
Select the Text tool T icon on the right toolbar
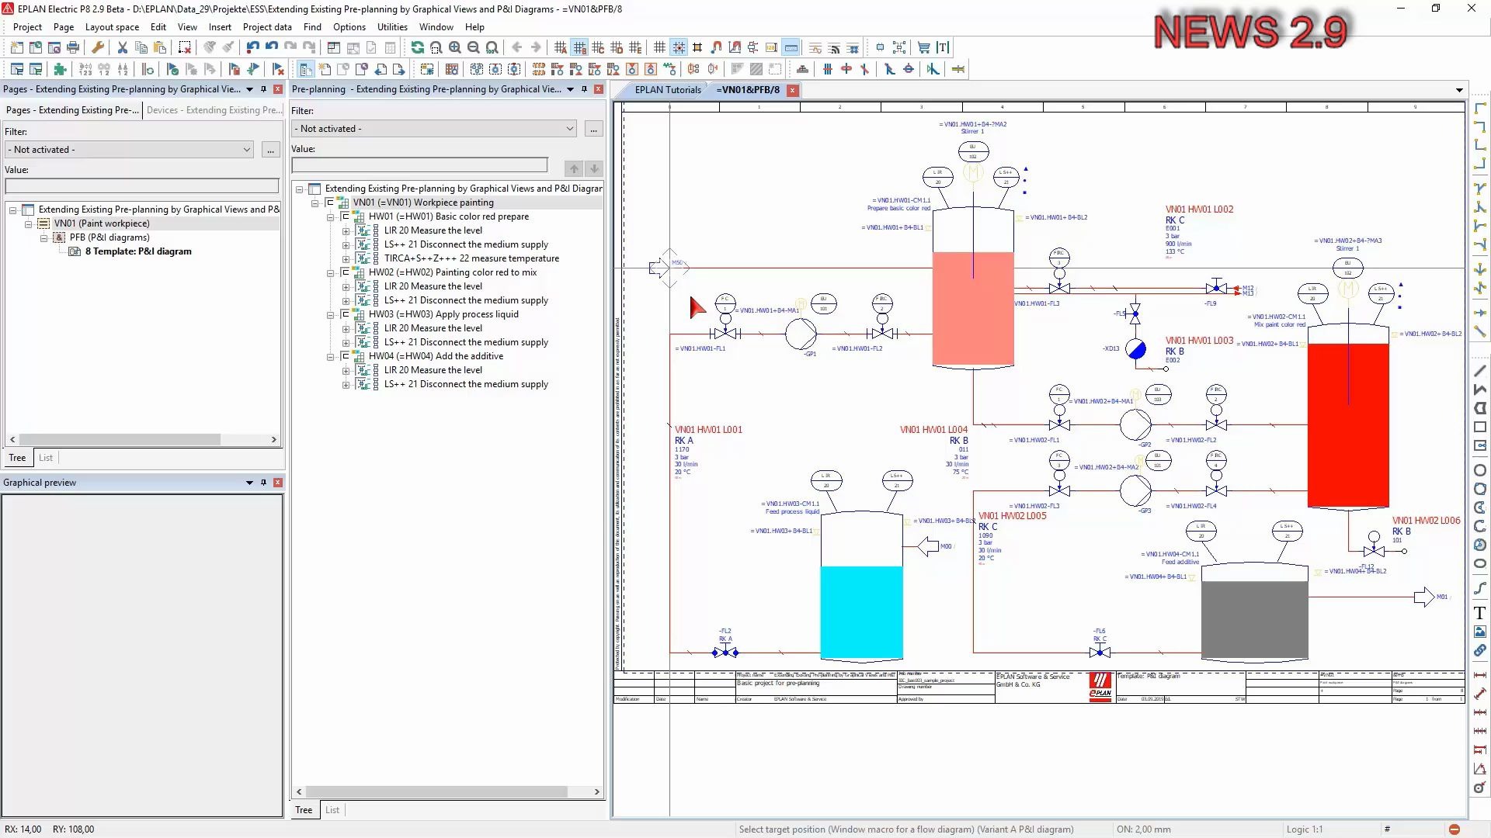[1480, 613]
